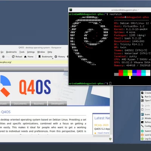Image resolution: width=151 pixels, height=151 pixels.
Task: Click the '08 July, 2023' news date
Action: (101, 125)
